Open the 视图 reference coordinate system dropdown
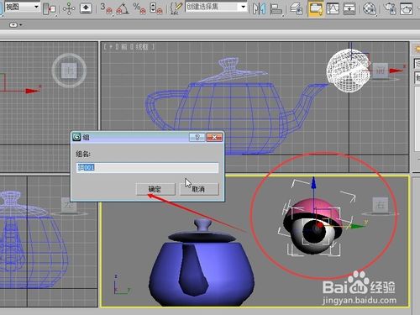The image size is (420, 315). 22,7
